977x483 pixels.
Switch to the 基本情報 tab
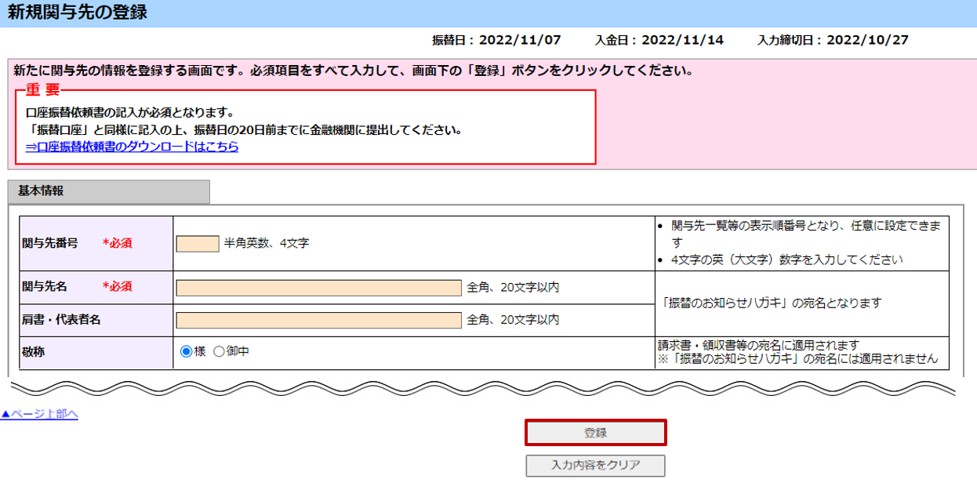[x=108, y=191]
